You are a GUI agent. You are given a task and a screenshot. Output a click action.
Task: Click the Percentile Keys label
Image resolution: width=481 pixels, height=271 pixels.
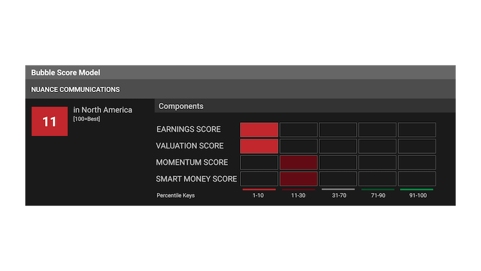coord(176,195)
